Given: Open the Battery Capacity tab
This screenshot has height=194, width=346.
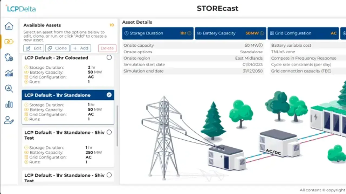Looking at the screenshot, I should (231, 33).
